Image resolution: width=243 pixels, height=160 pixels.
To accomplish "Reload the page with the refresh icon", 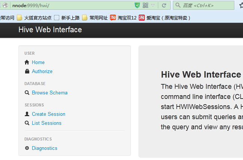I will (x=164, y=5).
